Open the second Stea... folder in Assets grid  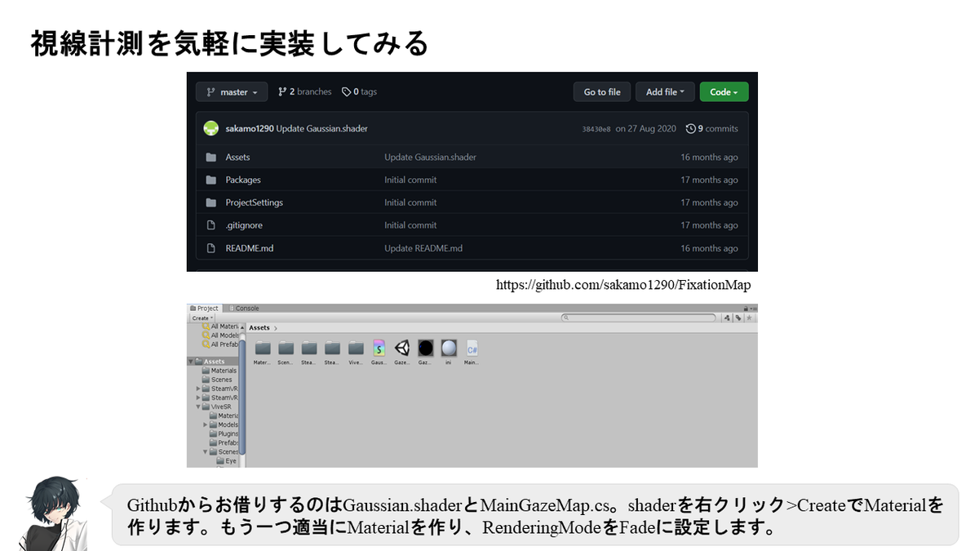tap(332, 348)
